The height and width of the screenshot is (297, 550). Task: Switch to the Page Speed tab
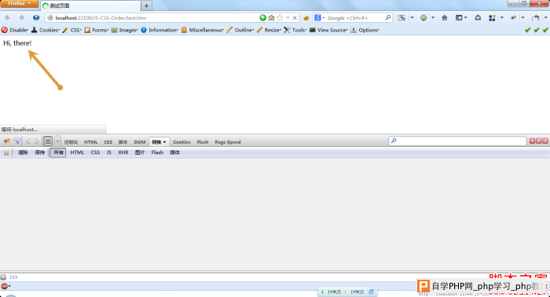click(228, 142)
